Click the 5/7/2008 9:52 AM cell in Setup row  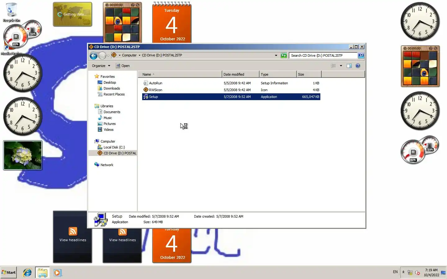tap(237, 97)
